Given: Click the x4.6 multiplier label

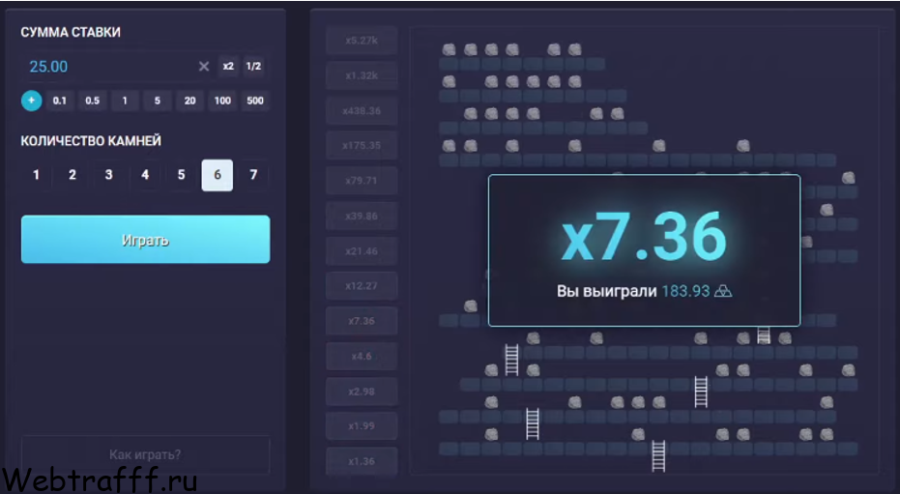Looking at the screenshot, I should 362,357.
